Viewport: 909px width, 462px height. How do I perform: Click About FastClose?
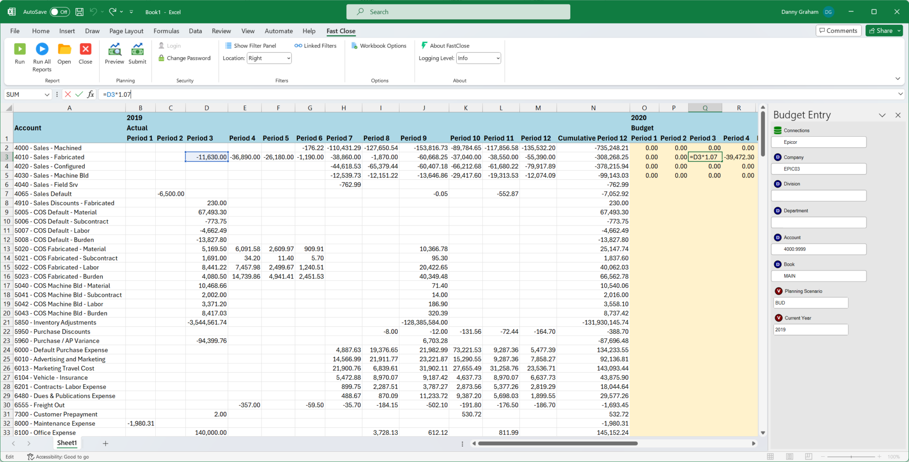click(x=446, y=45)
